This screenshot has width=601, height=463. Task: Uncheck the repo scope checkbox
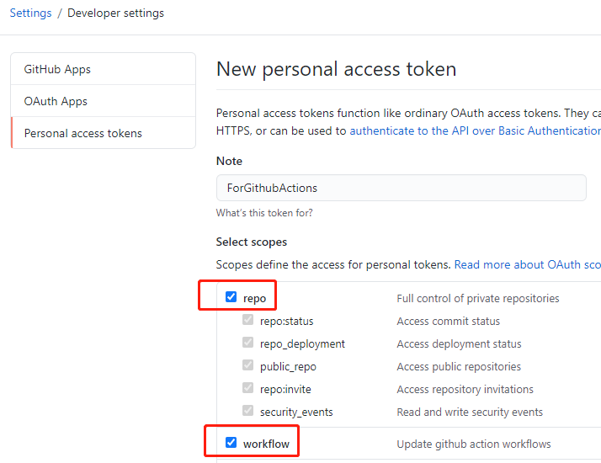coord(231,297)
